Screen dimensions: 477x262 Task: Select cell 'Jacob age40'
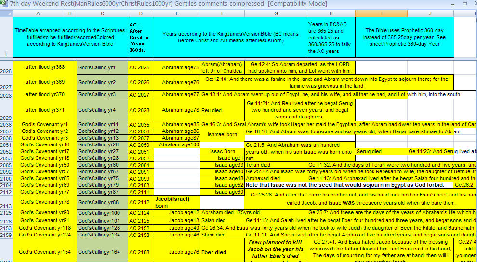point(177,228)
